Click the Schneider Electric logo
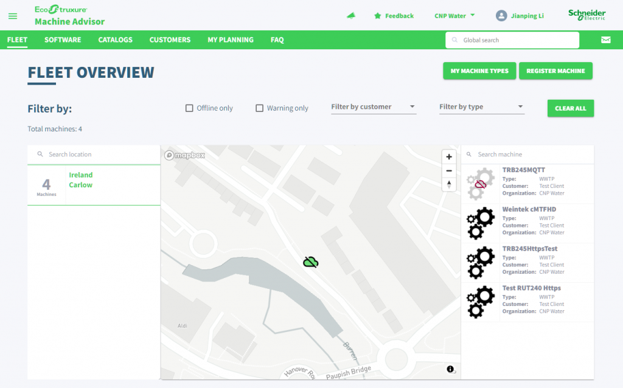This screenshot has width=623, height=388. 587,15
